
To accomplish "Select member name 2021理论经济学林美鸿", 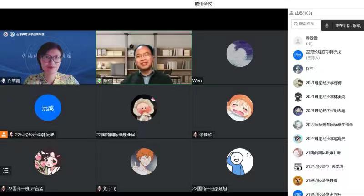I will pos(325,97).
